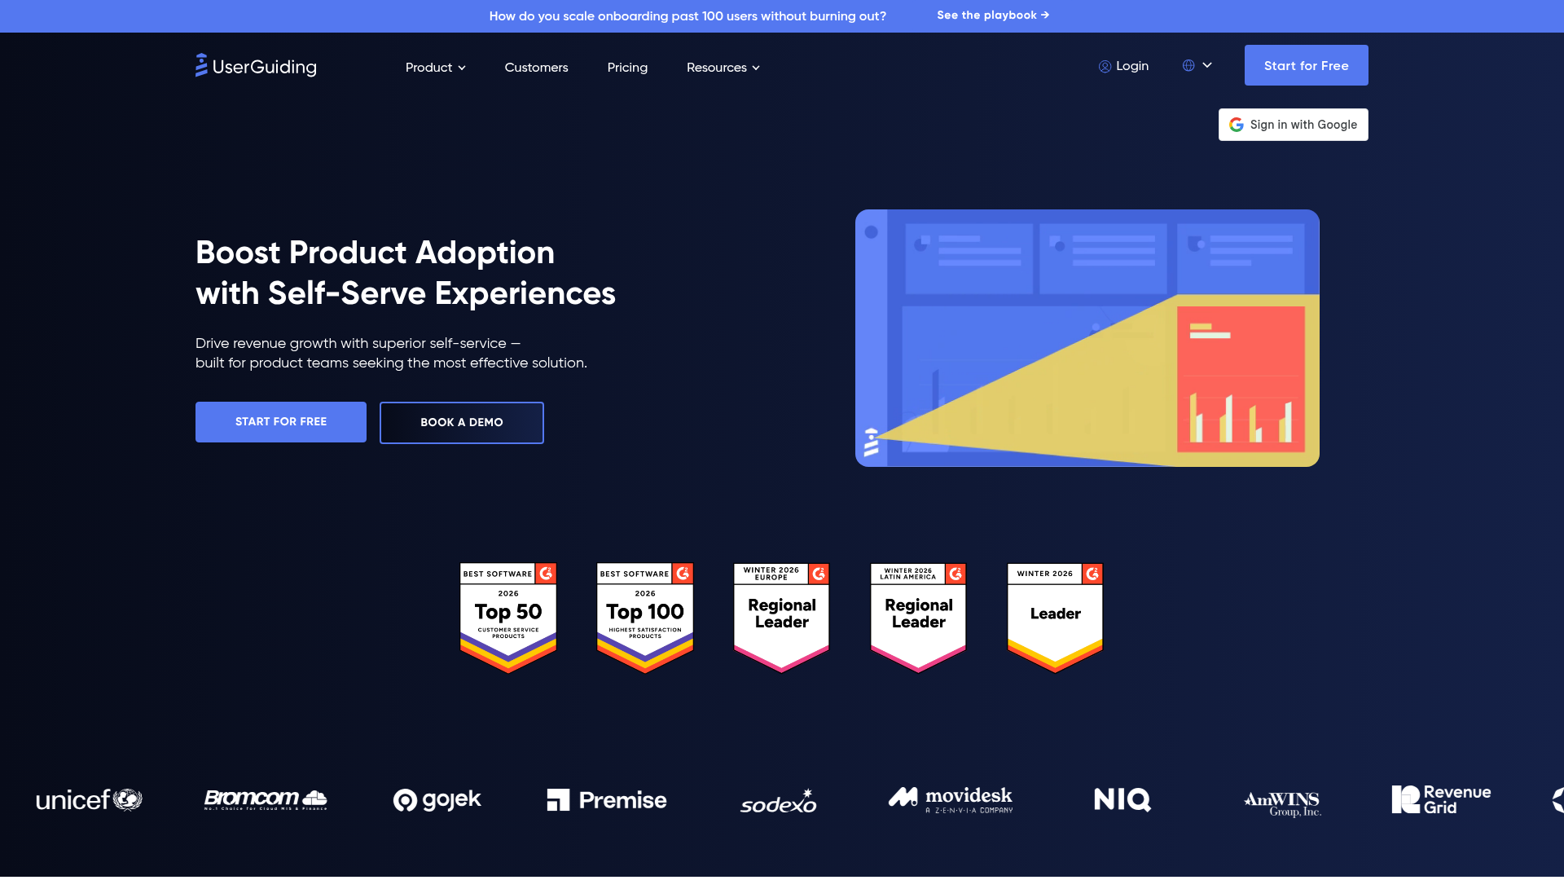Viewport: 1564px width, 880px height.
Task: Click the Start for Free button
Action: 1306,65
